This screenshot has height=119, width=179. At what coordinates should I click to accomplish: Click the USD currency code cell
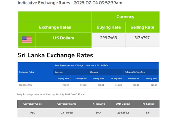point(33,113)
